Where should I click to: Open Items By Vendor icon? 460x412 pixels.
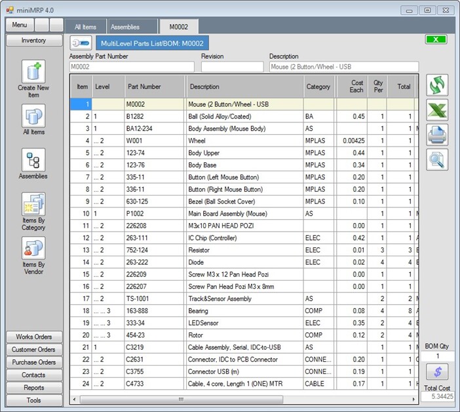pyautogui.click(x=33, y=249)
